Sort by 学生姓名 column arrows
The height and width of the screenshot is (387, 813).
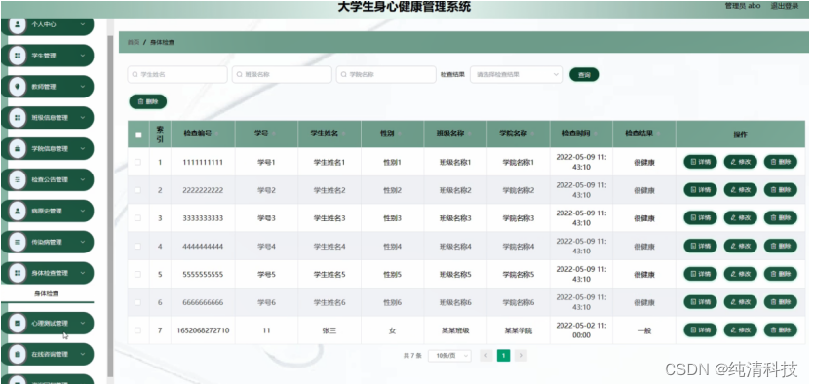[344, 134]
